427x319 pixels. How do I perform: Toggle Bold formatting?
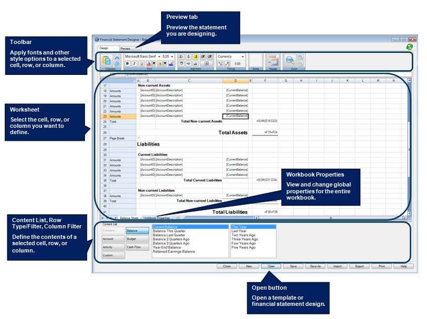[127, 63]
